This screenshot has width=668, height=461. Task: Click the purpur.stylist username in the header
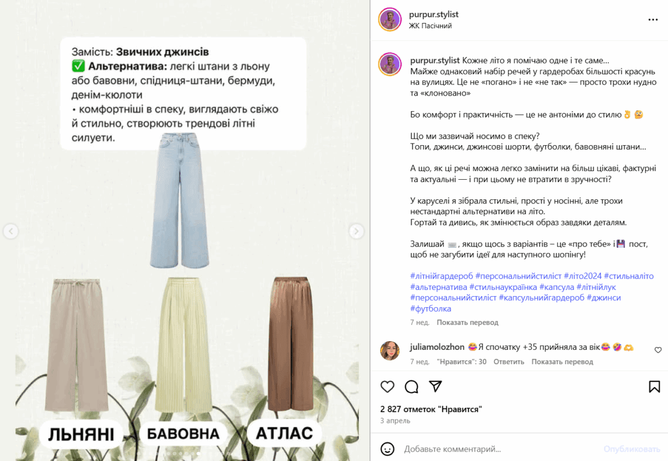[433, 14]
